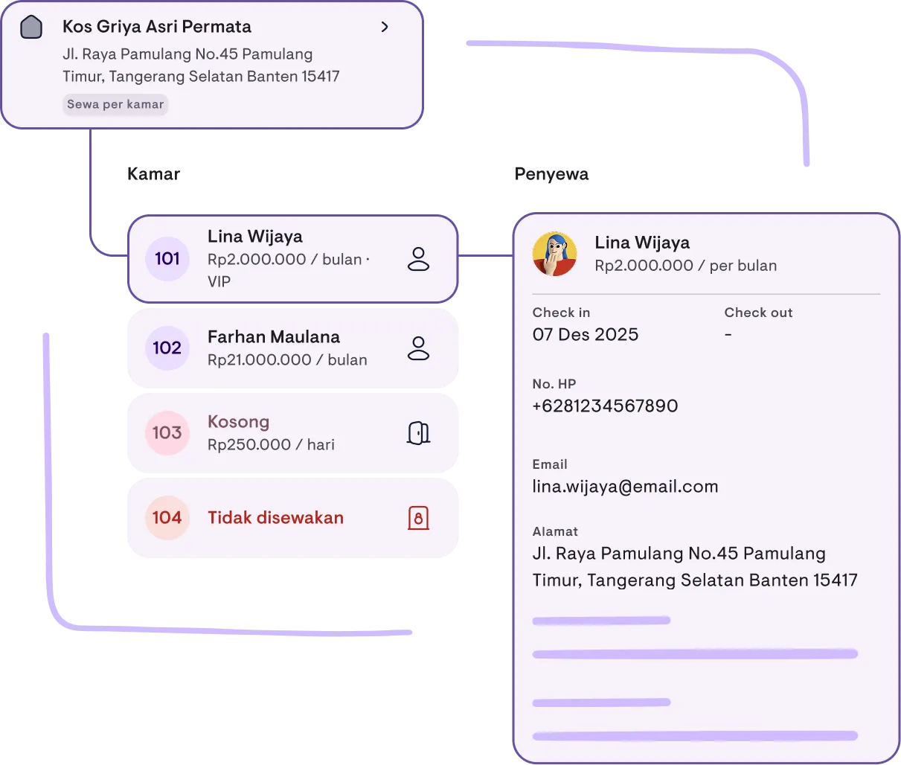Select the Kosong room row
Image resolution: width=901 pixels, height=765 pixels.
[x=293, y=433]
